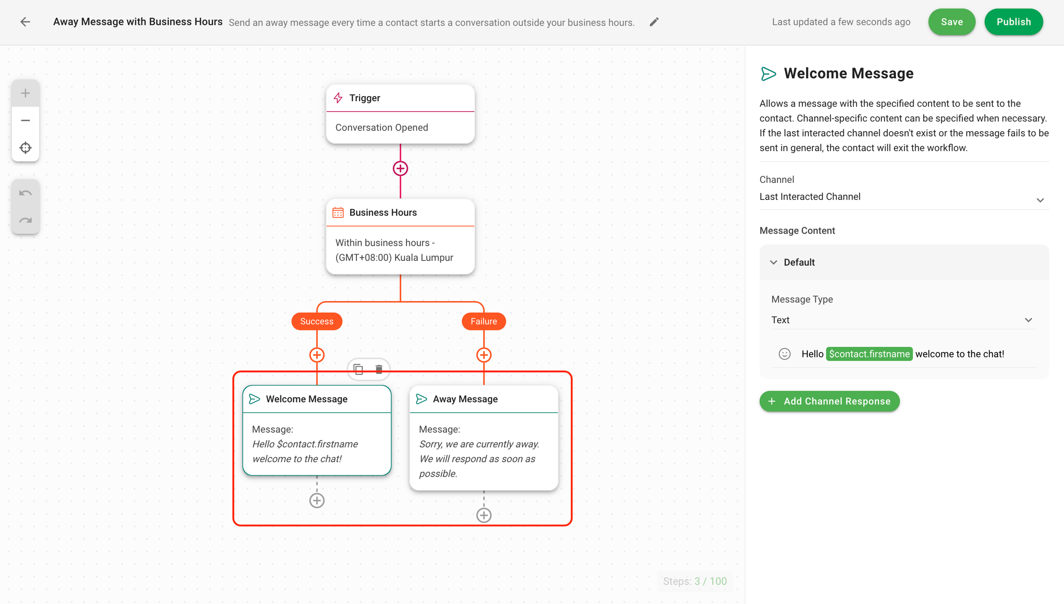Viewport: 1064px width, 604px height.
Task: Click the undo arrow icon
Action: tap(25, 193)
